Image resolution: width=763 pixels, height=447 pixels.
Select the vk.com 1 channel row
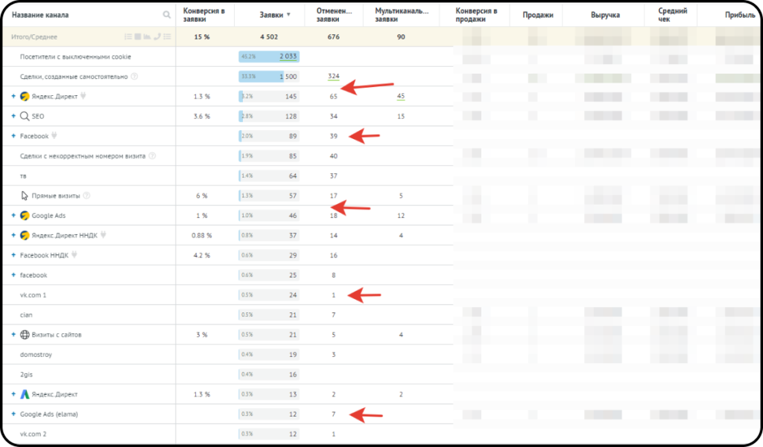[x=228, y=295]
